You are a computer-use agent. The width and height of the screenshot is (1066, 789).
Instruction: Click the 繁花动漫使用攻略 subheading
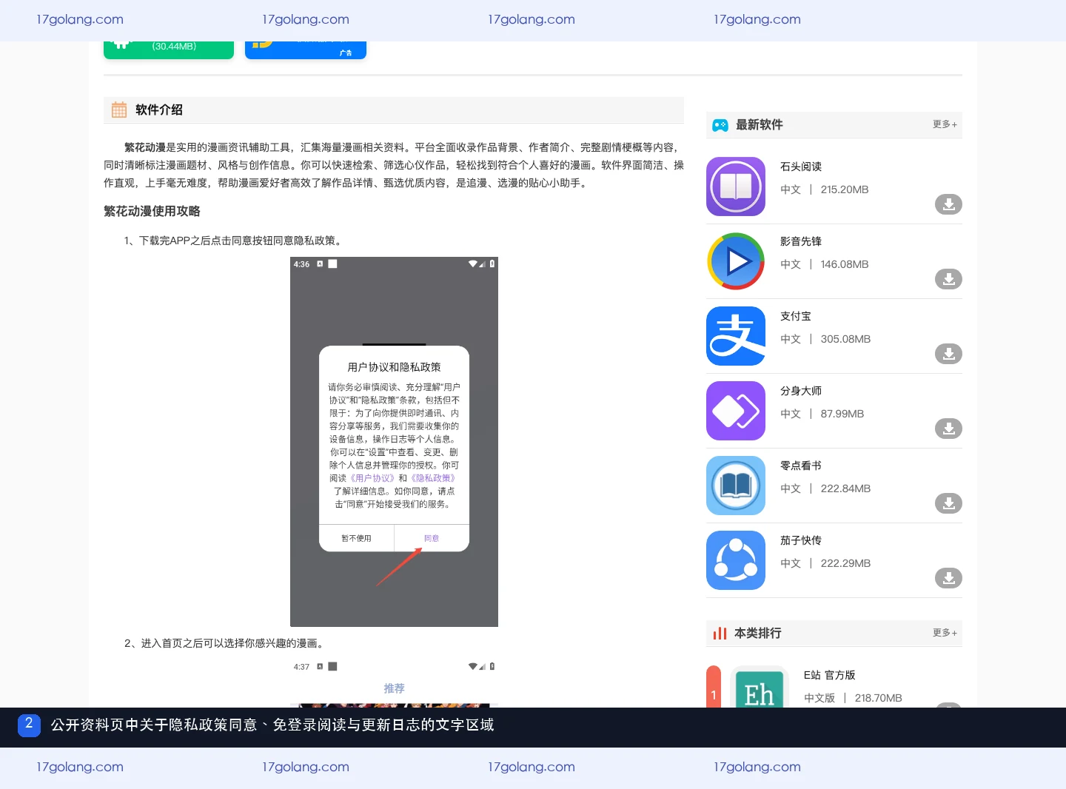(x=152, y=212)
